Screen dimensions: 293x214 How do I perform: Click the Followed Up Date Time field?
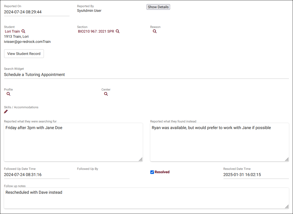(37, 175)
